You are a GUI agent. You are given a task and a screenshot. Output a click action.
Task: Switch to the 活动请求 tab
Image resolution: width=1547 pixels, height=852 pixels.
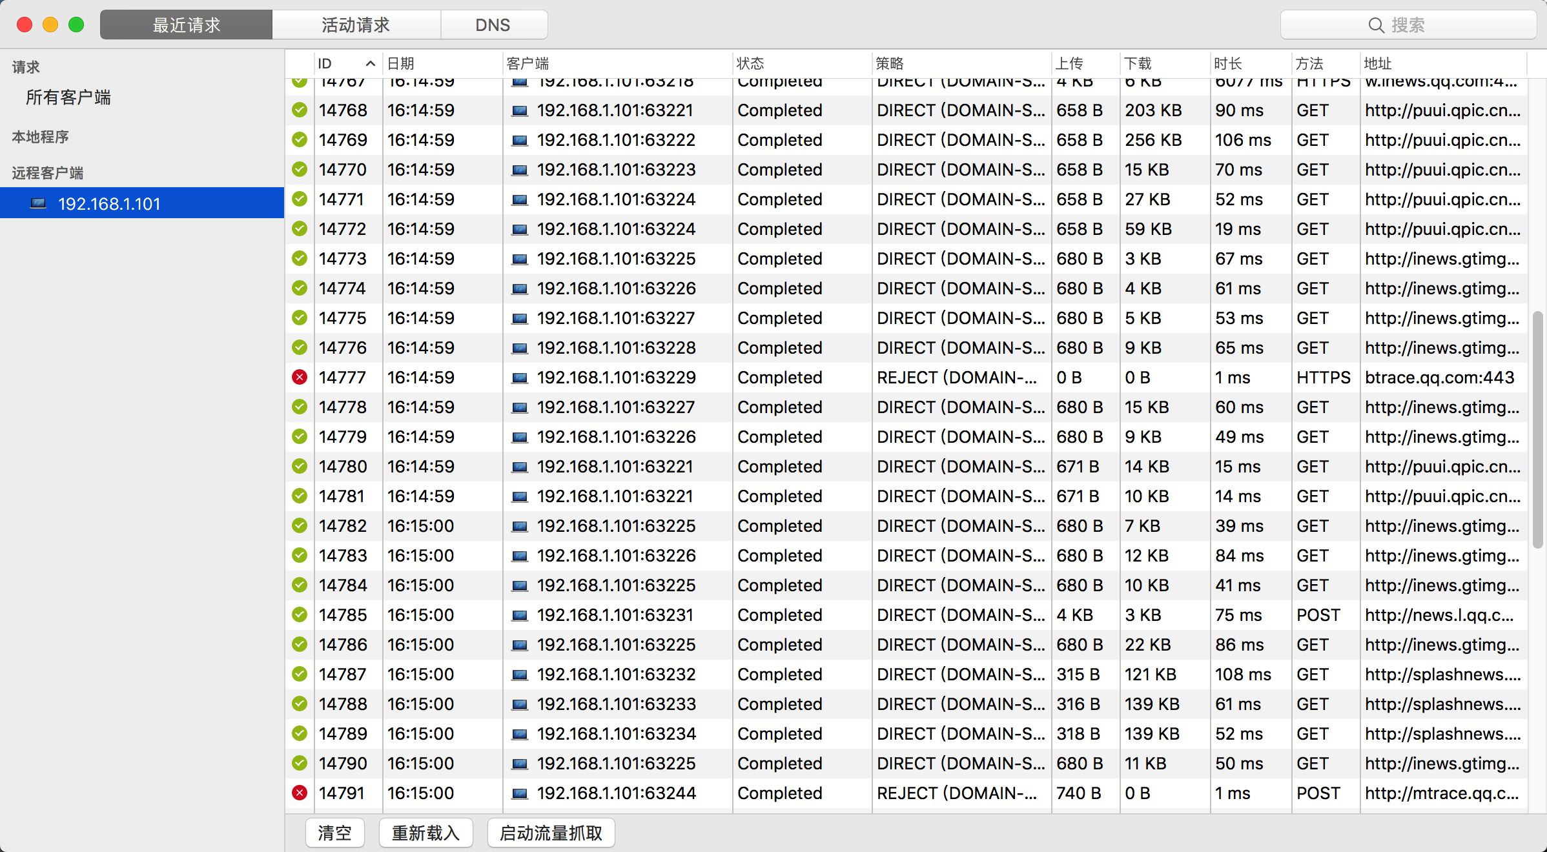click(356, 25)
